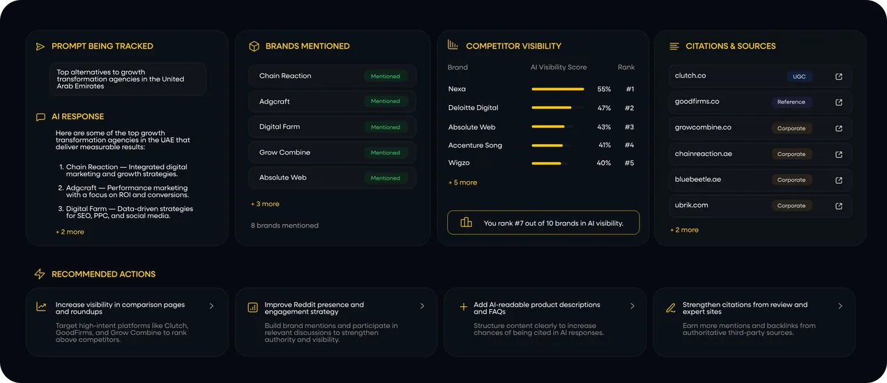Click the rank #7 out of 10 banner

pyautogui.click(x=543, y=223)
